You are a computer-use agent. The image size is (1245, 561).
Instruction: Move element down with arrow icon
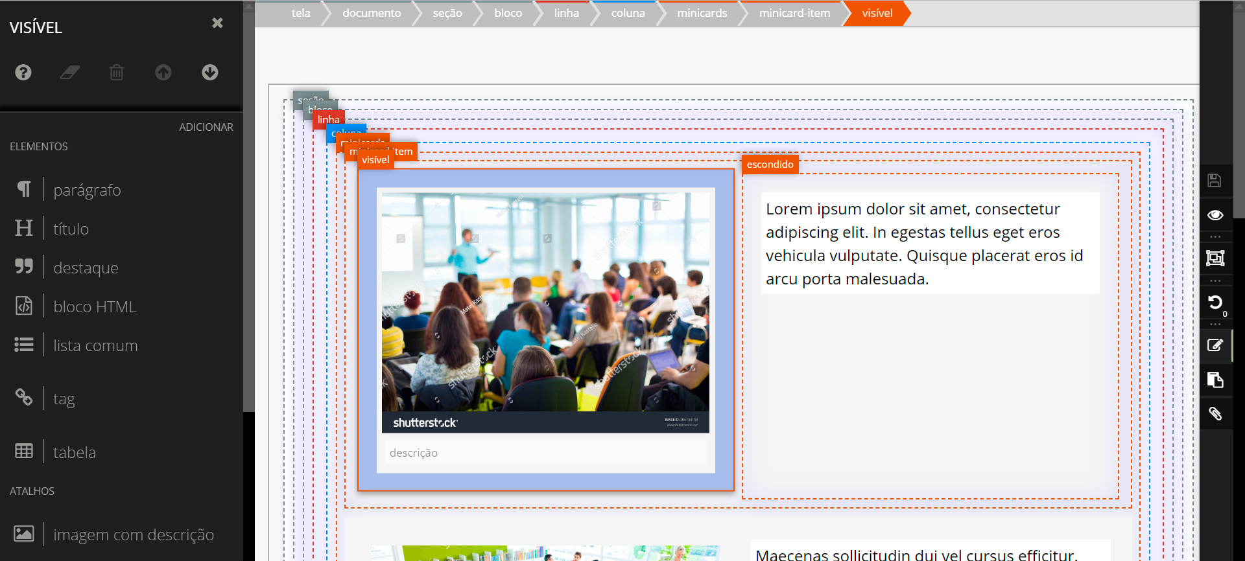tap(210, 73)
